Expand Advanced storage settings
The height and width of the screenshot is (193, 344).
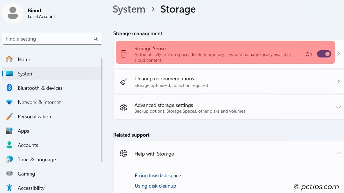[x=339, y=107]
